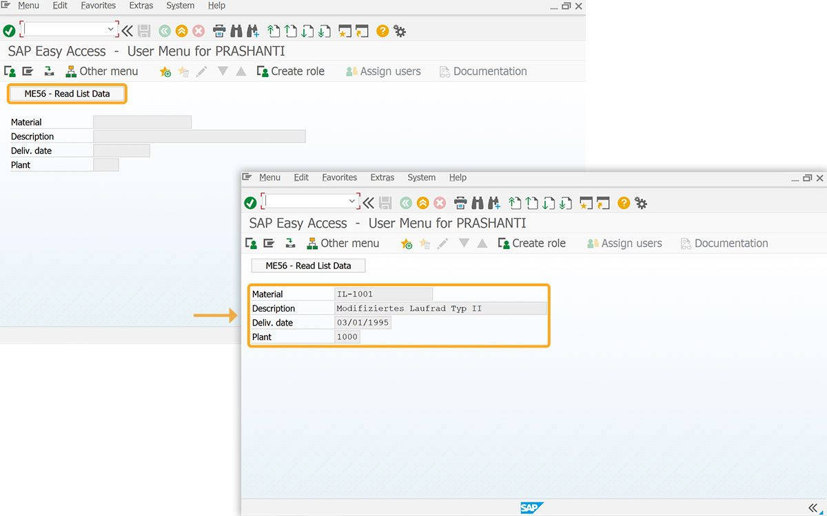Click ME56 - Read List Data in back window
This screenshot has height=516, width=827.
[67, 94]
